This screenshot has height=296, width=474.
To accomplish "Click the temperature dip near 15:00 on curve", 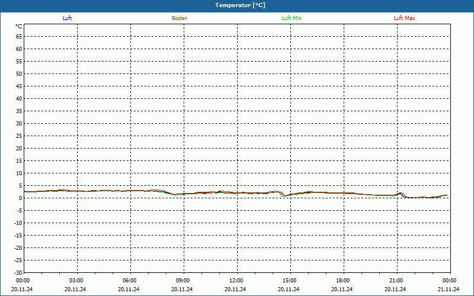I will click(284, 196).
